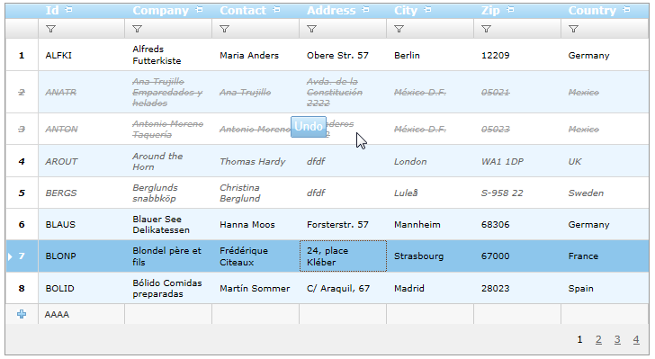Select current page number 1
The width and height of the screenshot is (655, 359).
pyautogui.click(x=579, y=340)
